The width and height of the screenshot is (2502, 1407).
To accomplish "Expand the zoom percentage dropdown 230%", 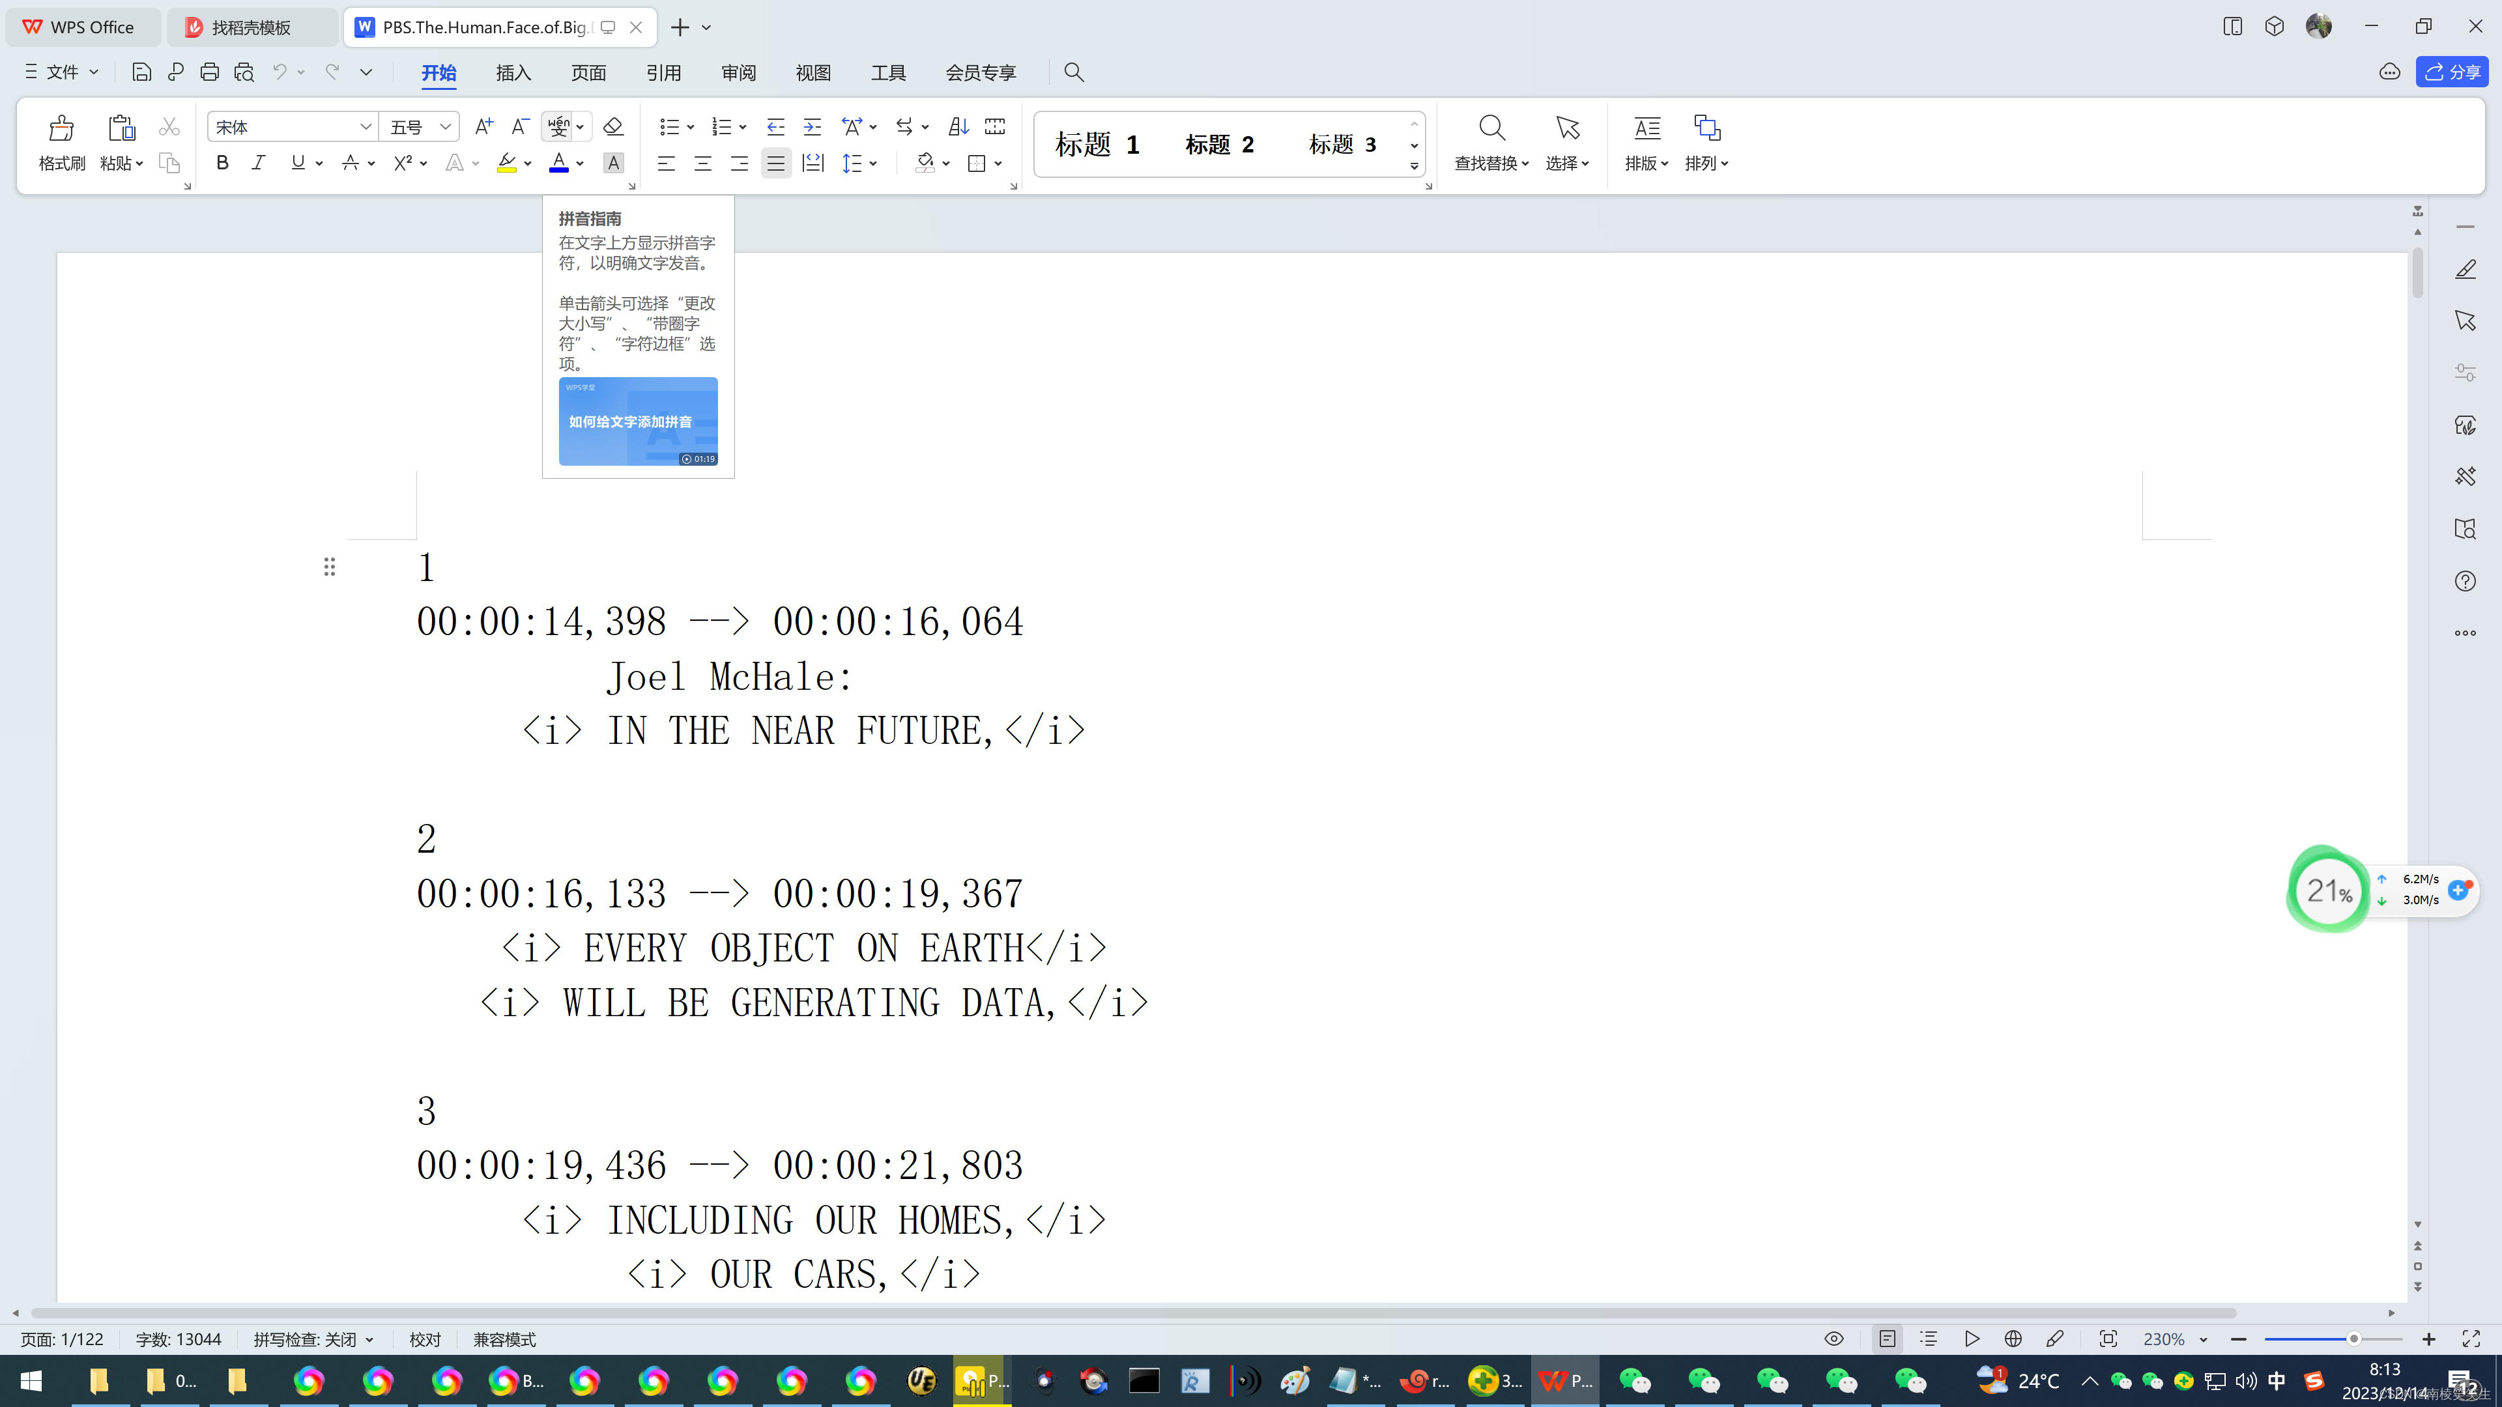I will [x=2203, y=1340].
